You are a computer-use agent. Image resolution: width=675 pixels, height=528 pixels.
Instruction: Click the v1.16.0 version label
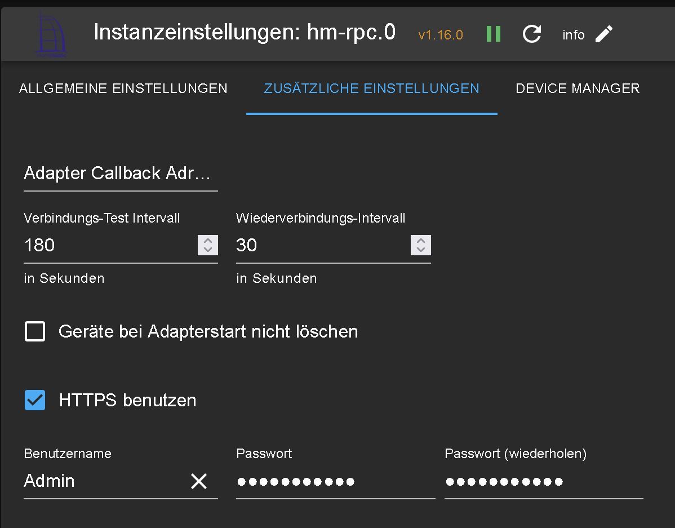point(441,35)
